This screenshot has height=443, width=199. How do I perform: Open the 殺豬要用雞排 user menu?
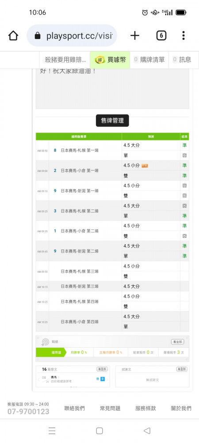tap(65, 60)
